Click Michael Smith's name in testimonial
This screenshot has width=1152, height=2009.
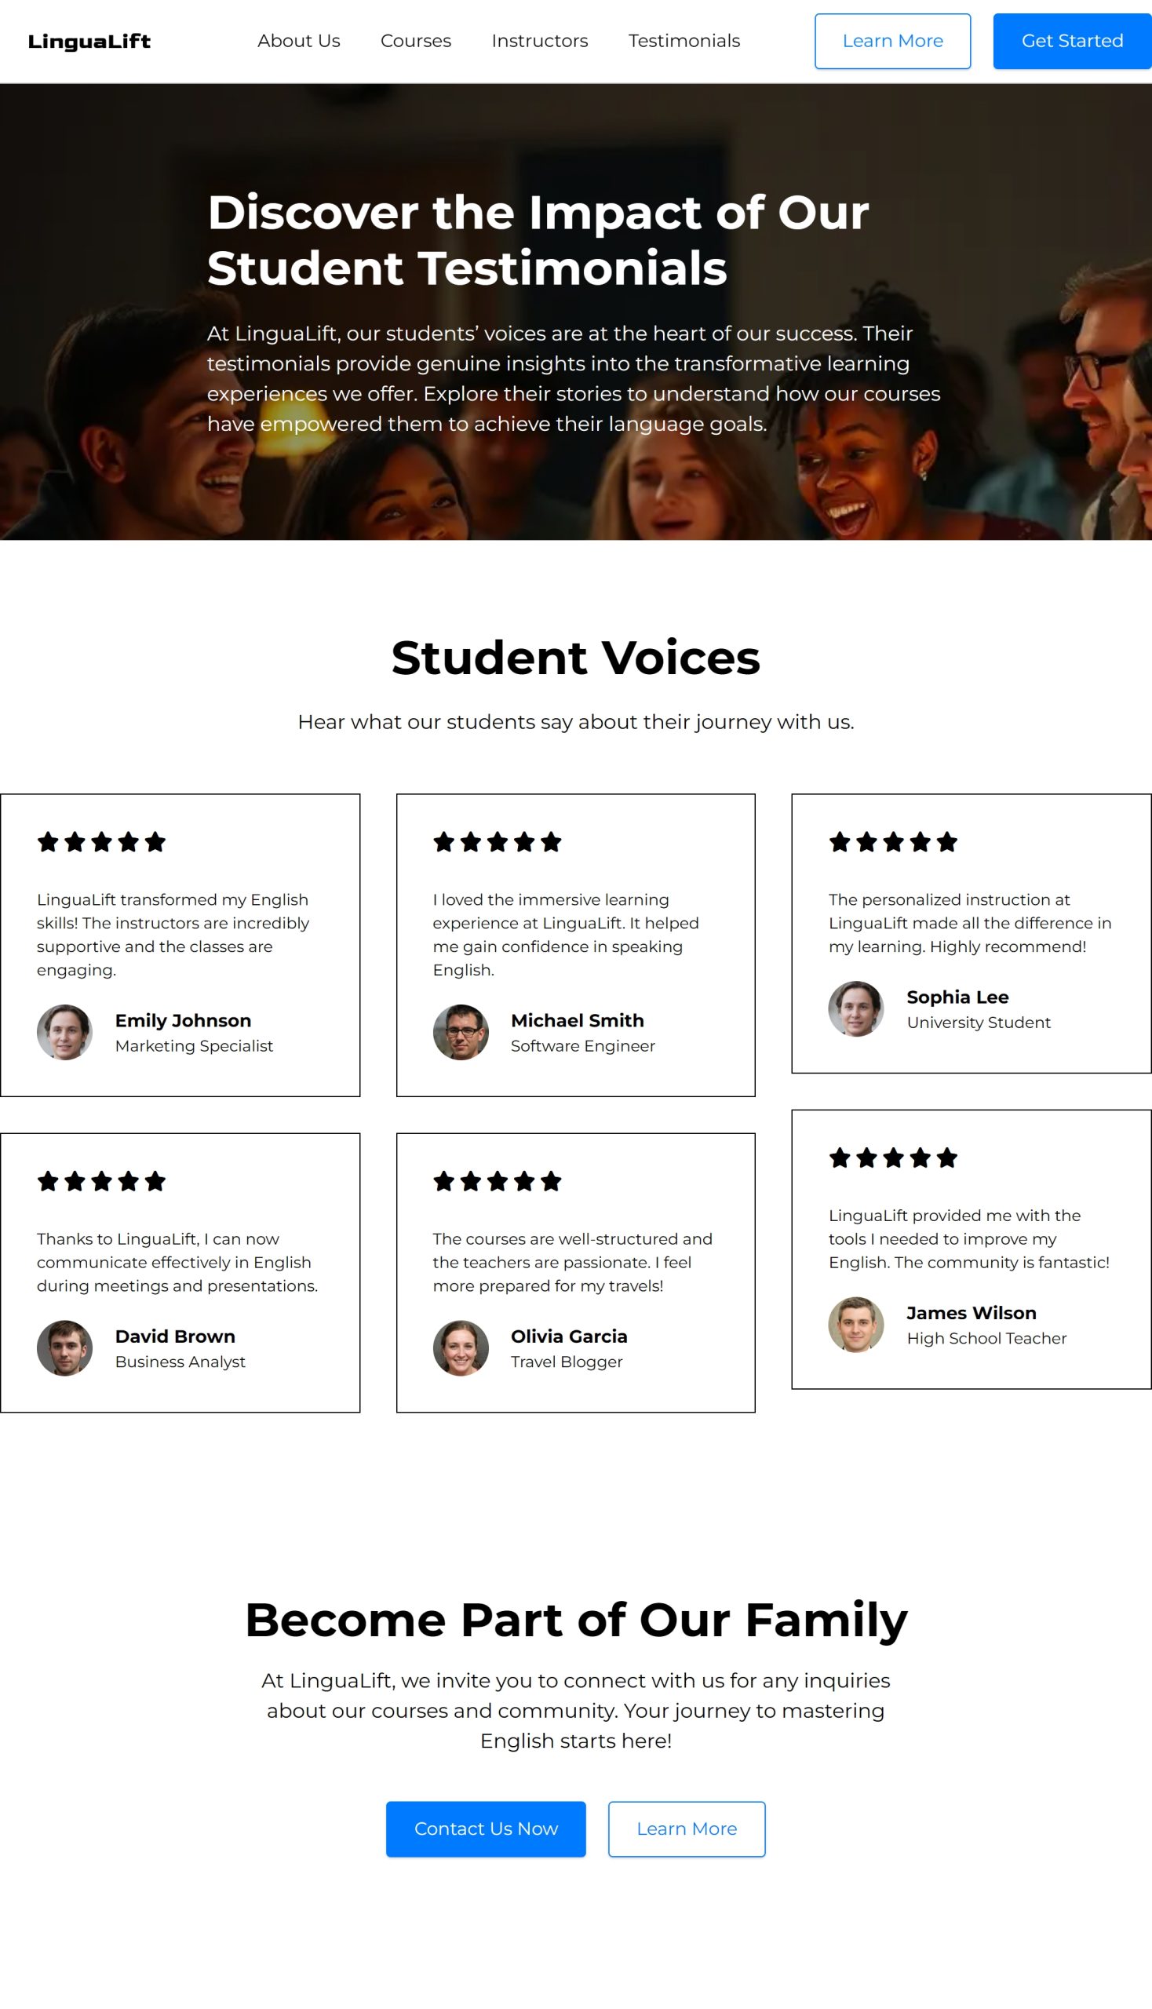point(578,1020)
